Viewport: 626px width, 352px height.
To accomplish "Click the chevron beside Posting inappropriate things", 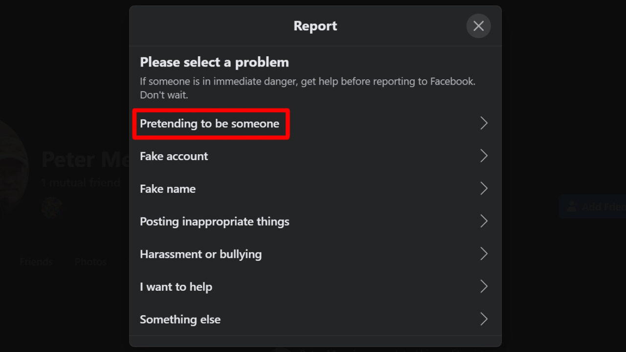I will [x=484, y=221].
